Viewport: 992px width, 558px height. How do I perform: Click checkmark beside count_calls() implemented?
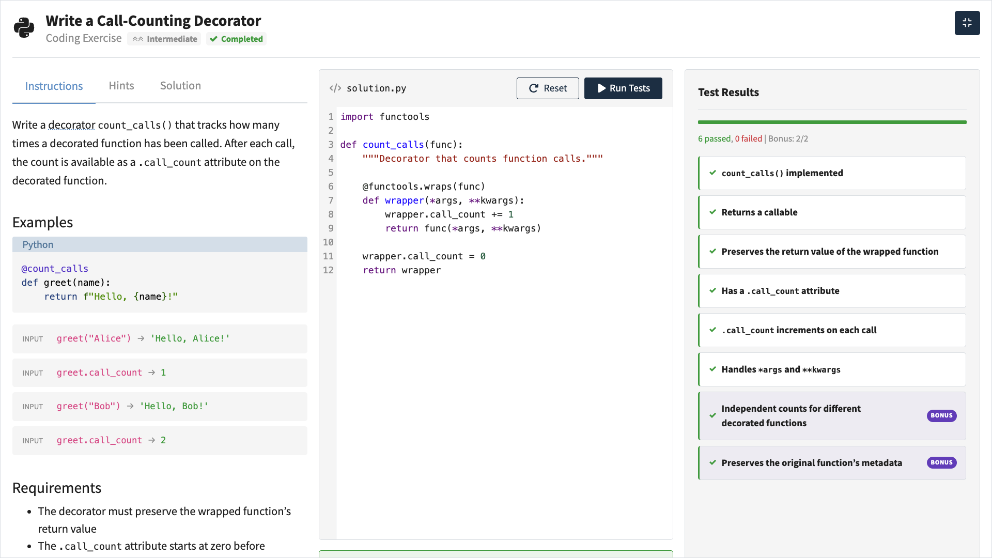coord(712,173)
